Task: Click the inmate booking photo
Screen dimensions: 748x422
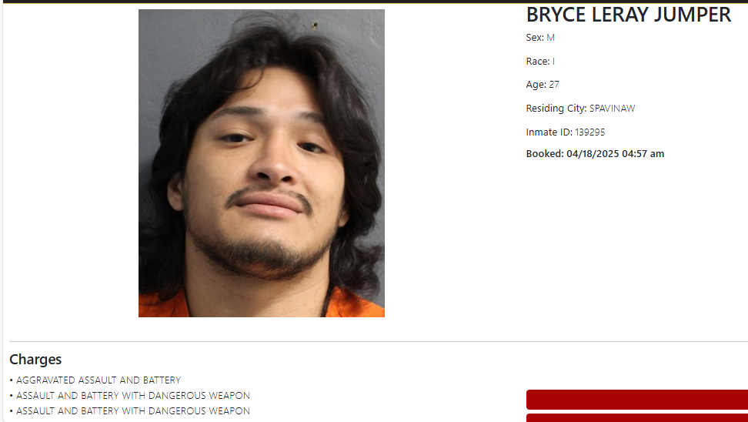Action: click(262, 162)
